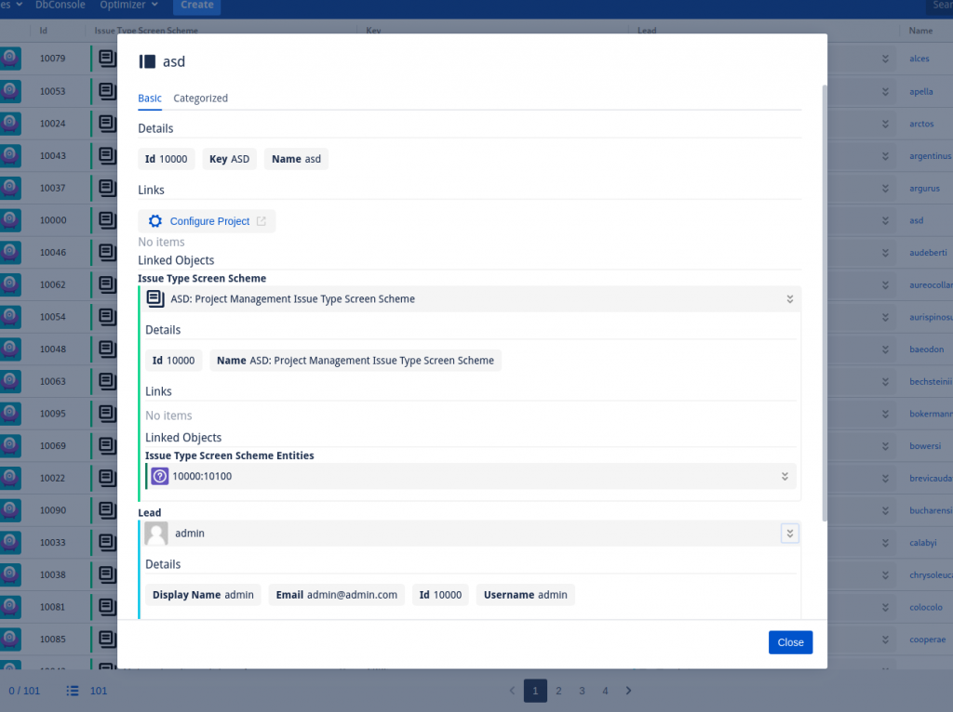The width and height of the screenshot is (953, 712).
Task: Click the Create button in top bar
Action: click(197, 6)
